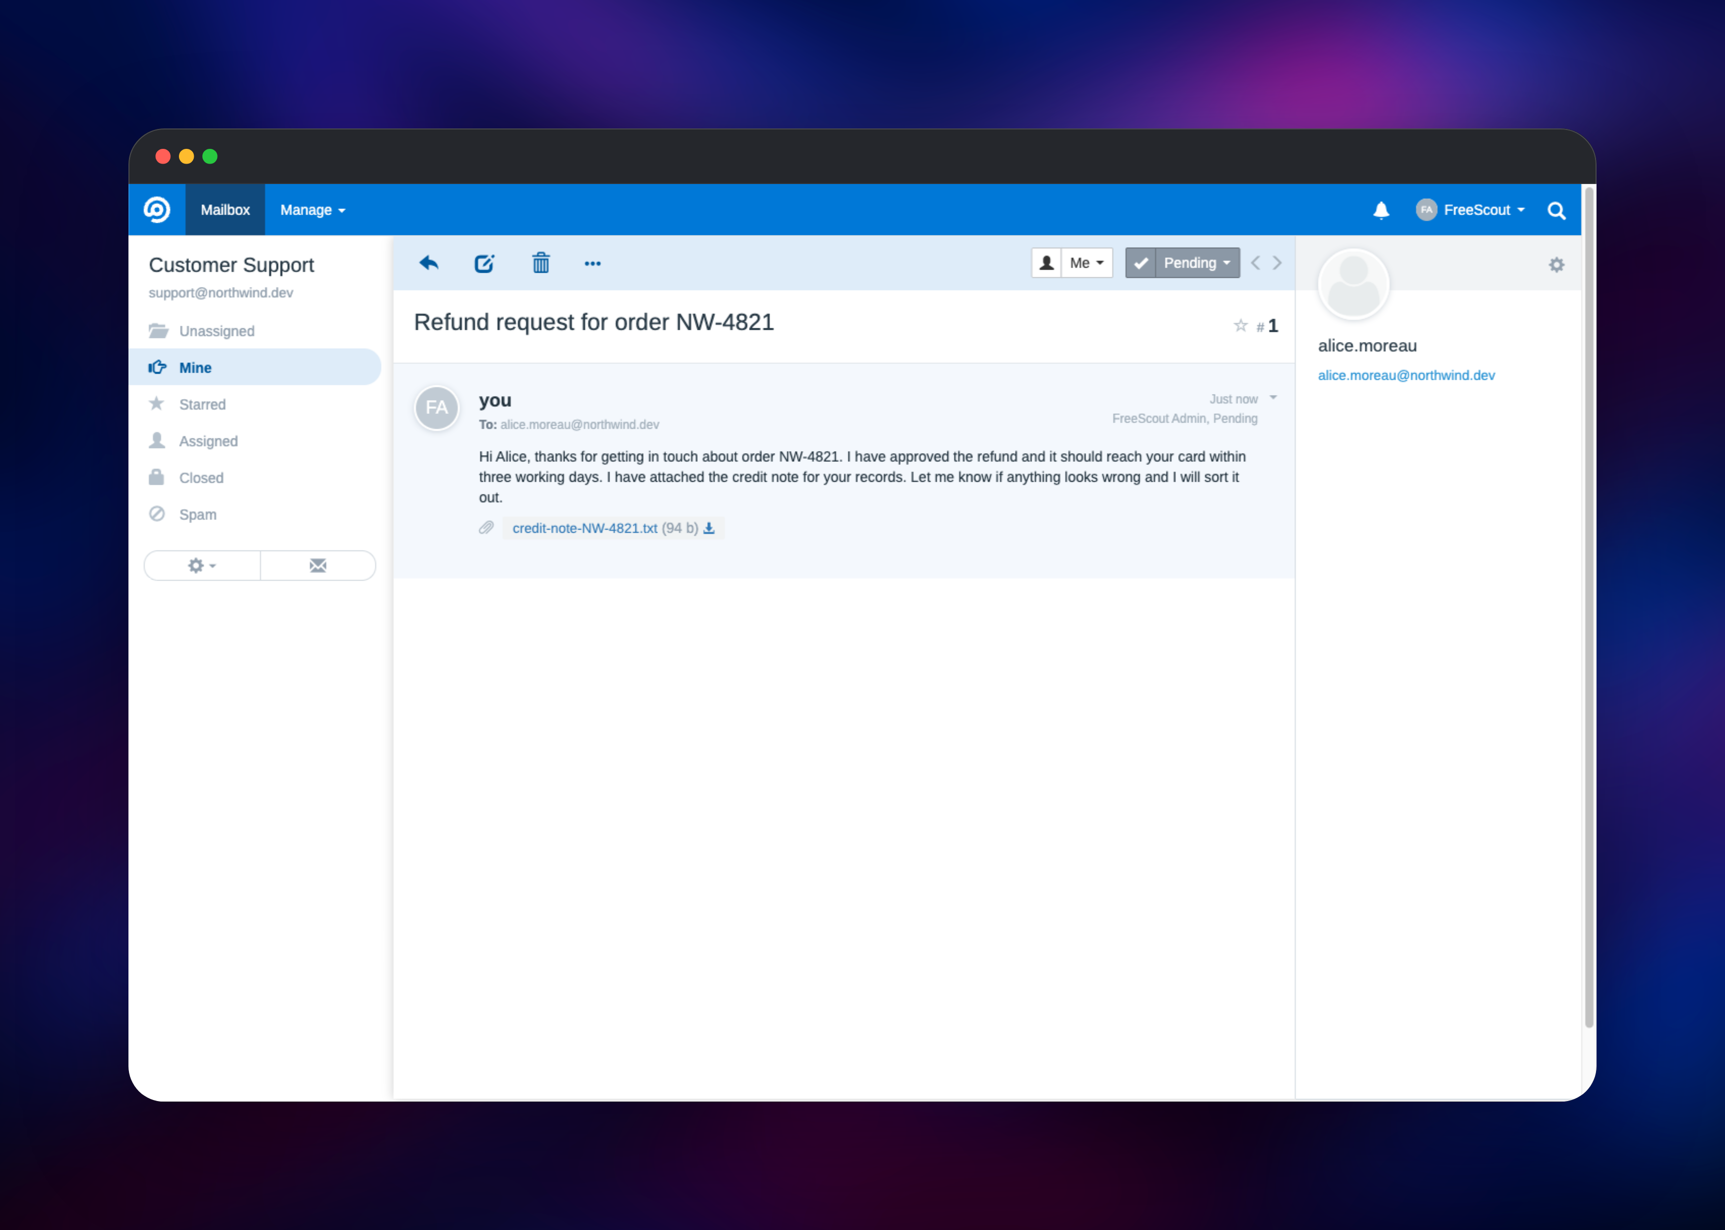The height and width of the screenshot is (1230, 1725).
Task: Open the alice.moreau customer name
Action: click(x=1367, y=346)
